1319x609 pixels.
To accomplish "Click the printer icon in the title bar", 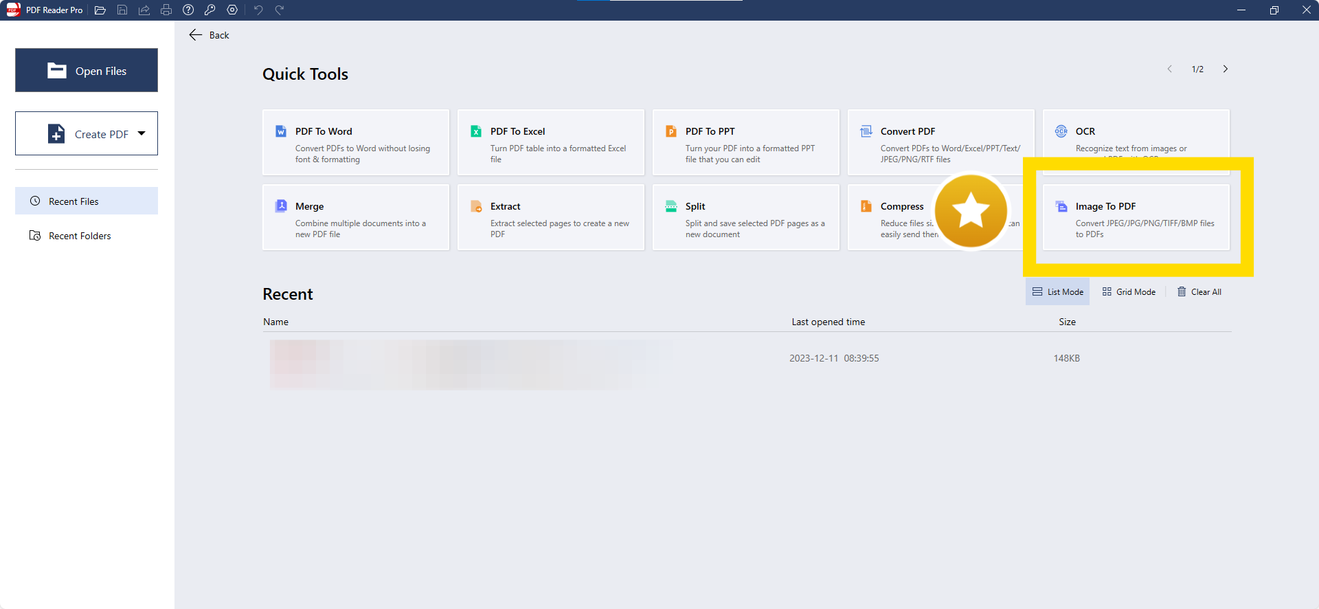I will point(166,10).
